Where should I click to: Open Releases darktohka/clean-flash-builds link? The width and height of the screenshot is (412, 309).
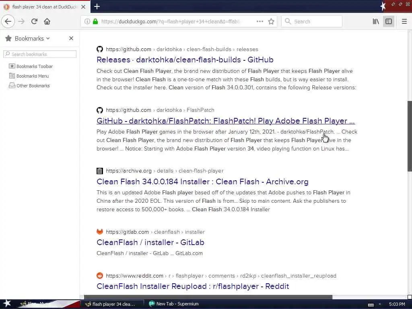185,60
